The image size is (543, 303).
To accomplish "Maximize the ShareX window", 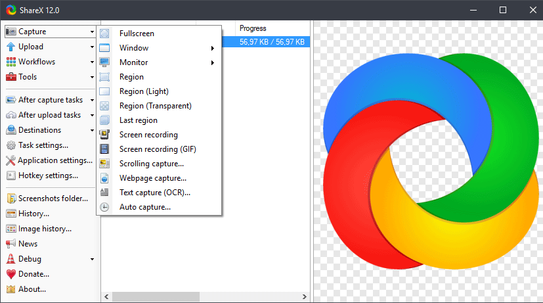I will click(503, 10).
